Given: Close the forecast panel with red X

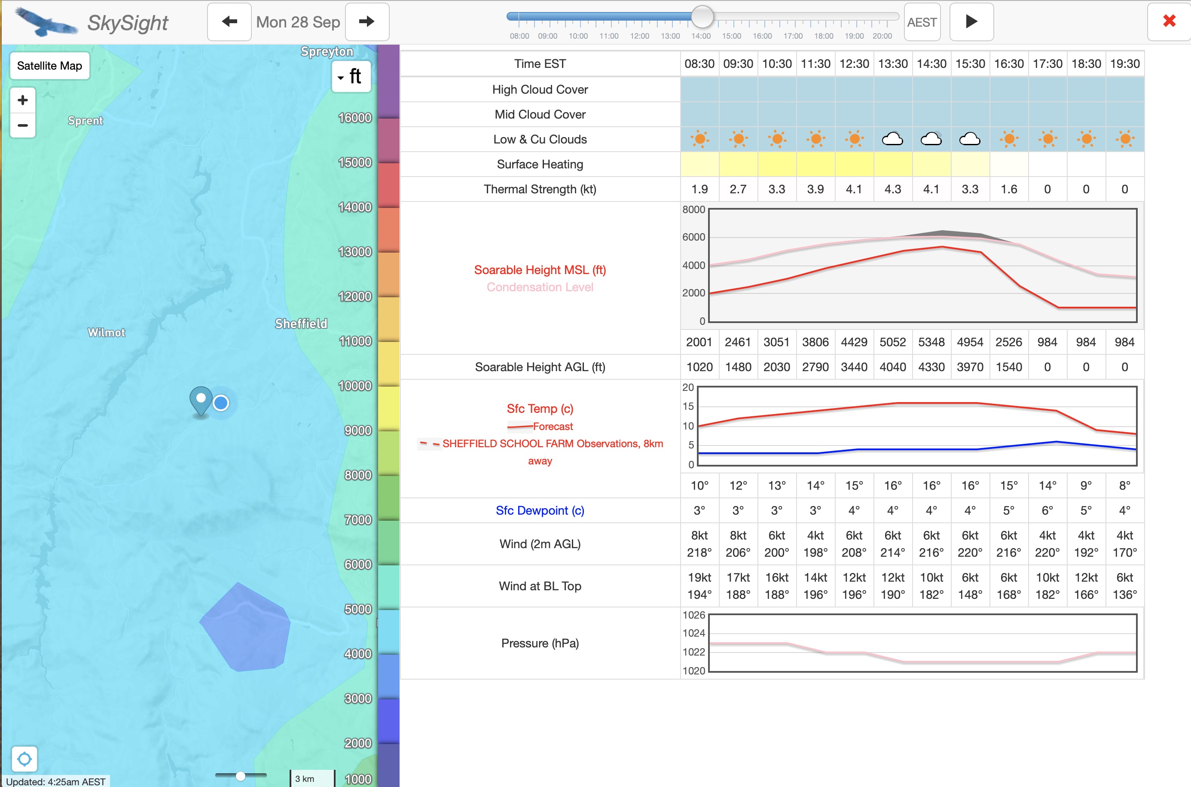Looking at the screenshot, I should click(x=1169, y=21).
